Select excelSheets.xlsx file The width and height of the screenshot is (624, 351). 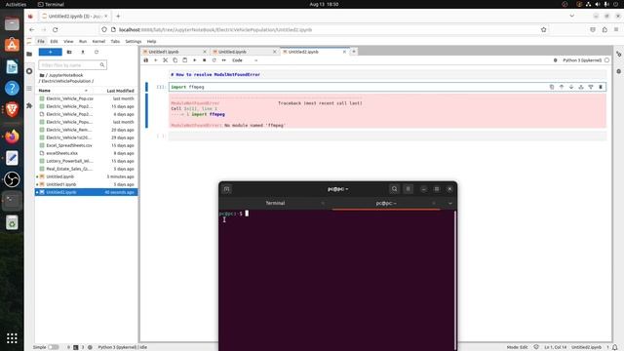coord(86,153)
